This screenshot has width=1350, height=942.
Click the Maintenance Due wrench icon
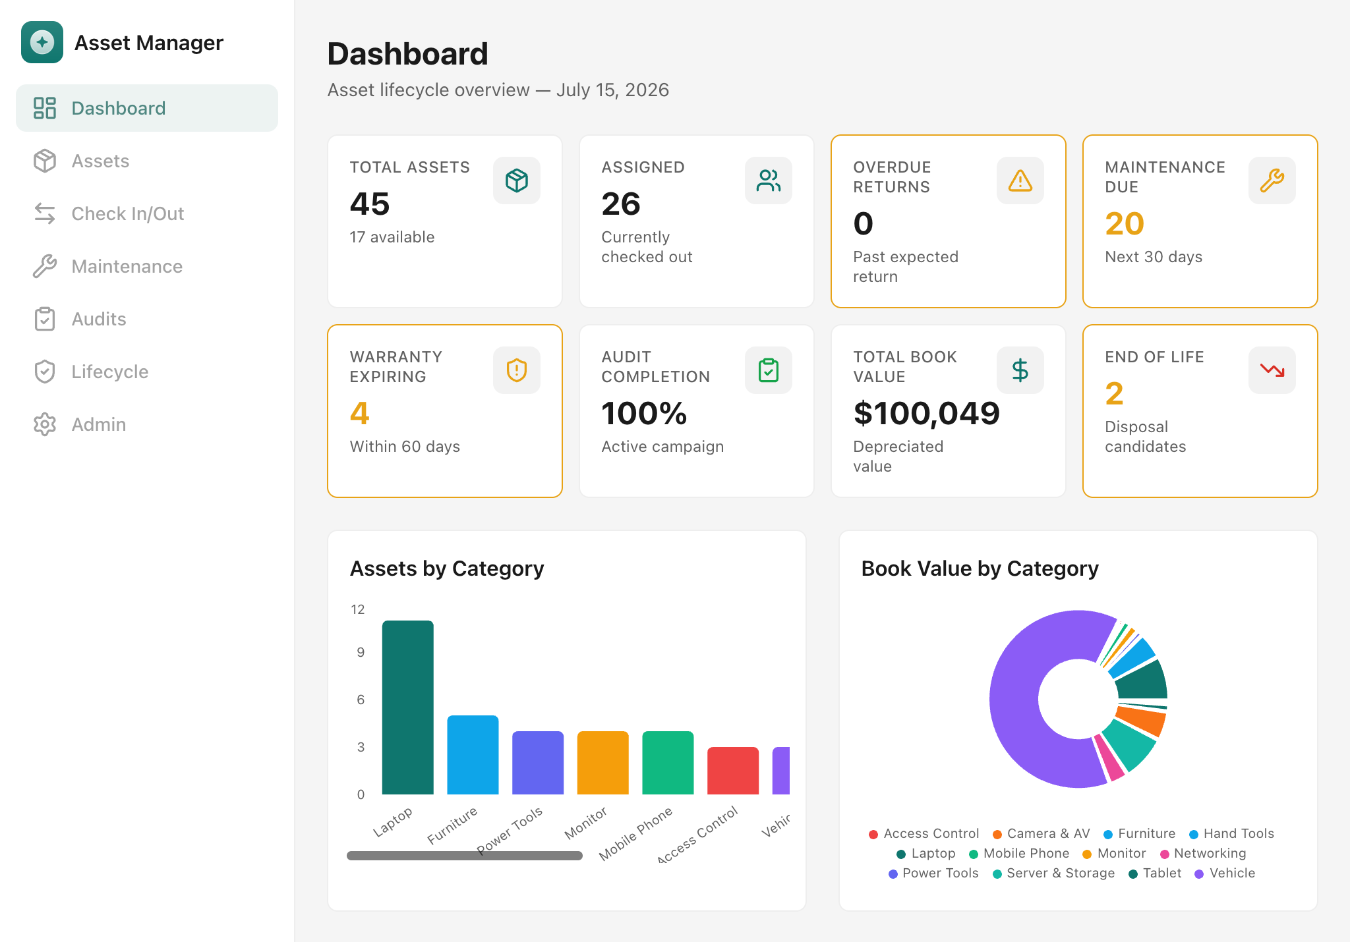coord(1272,180)
